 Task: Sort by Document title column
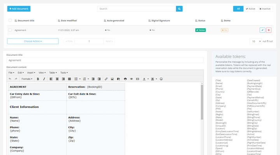[24, 21]
